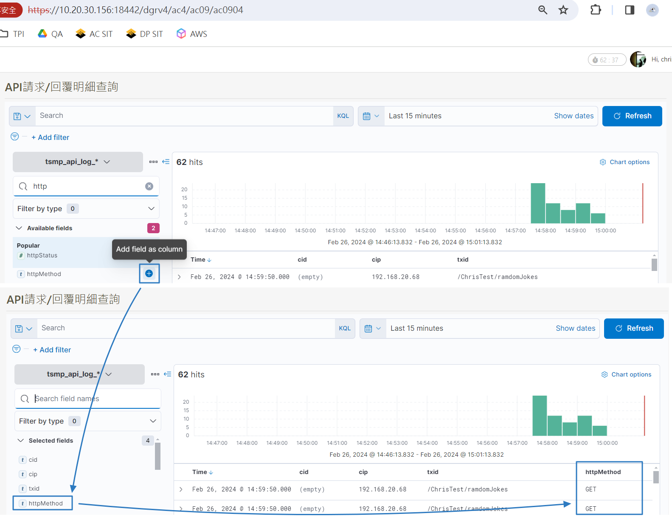Expand Filter by type in top panel
The width and height of the screenshot is (672, 519).
(86, 209)
